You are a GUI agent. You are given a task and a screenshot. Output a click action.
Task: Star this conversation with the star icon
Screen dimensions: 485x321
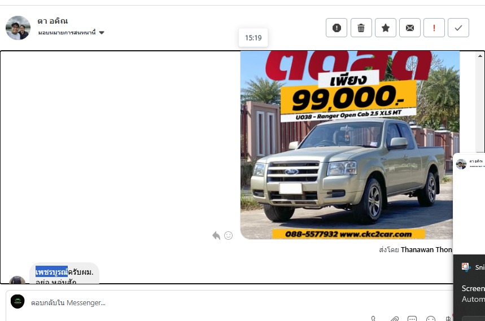(386, 28)
